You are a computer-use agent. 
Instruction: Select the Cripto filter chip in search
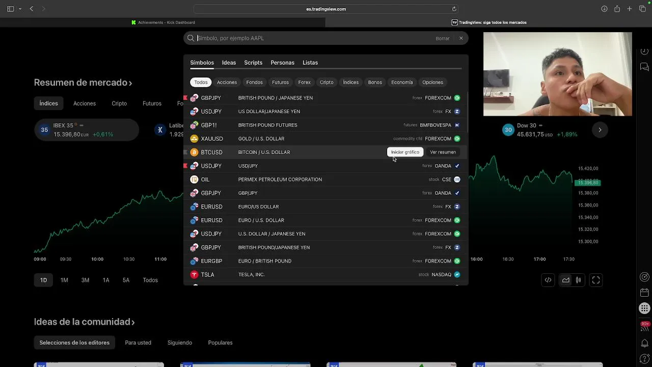327,82
